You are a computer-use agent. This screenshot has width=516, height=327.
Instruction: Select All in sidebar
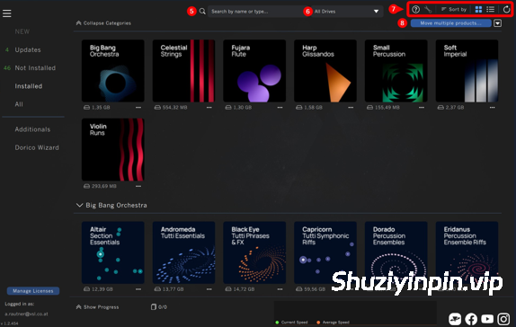19,104
